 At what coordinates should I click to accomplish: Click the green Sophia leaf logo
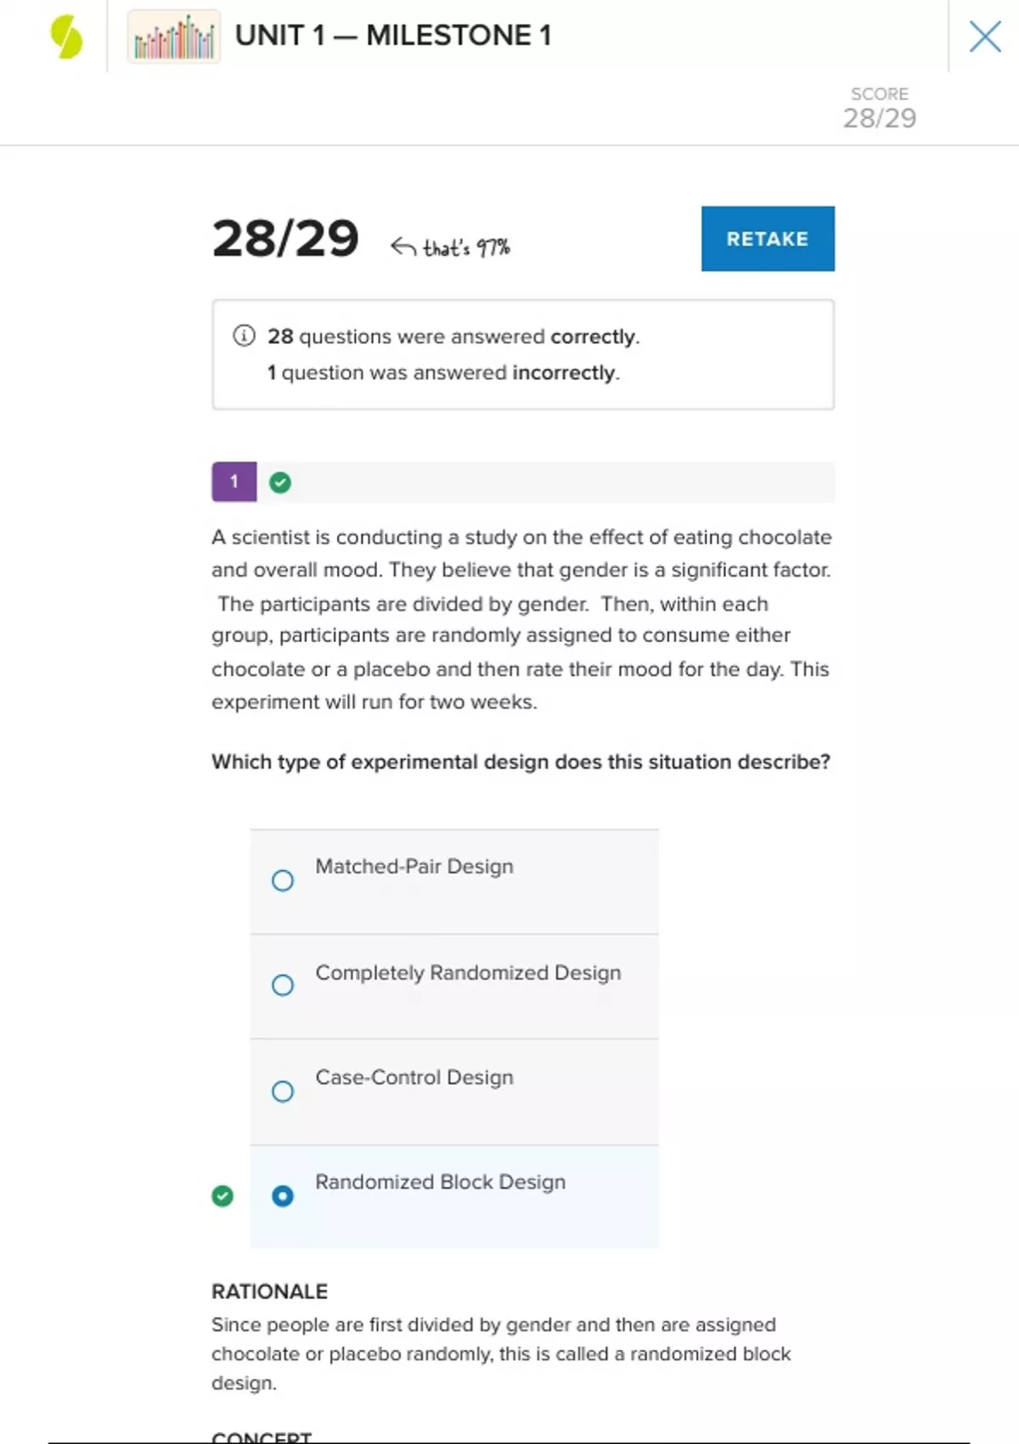click(66, 37)
